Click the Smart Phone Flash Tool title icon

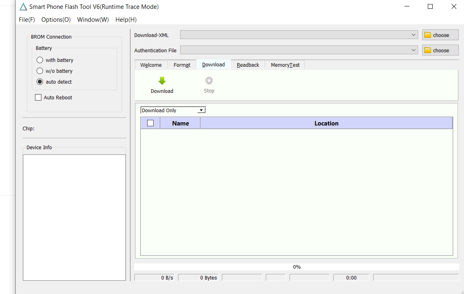click(x=23, y=6)
